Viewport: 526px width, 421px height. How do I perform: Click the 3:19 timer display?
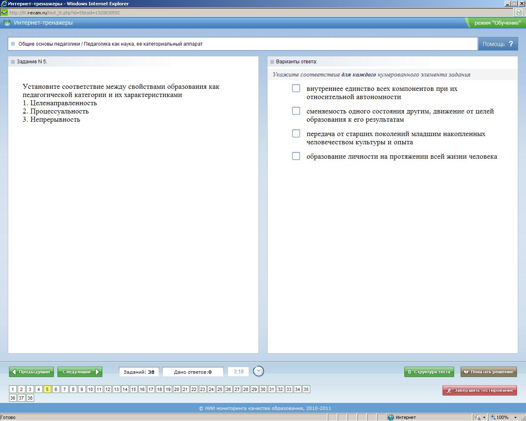(238, 372)
